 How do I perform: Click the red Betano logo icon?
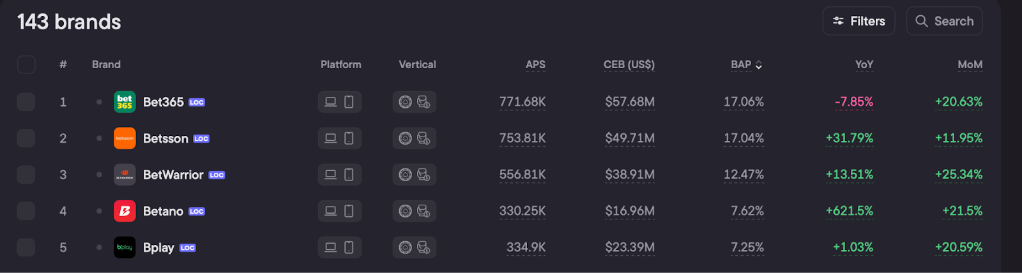click(125, 211)
